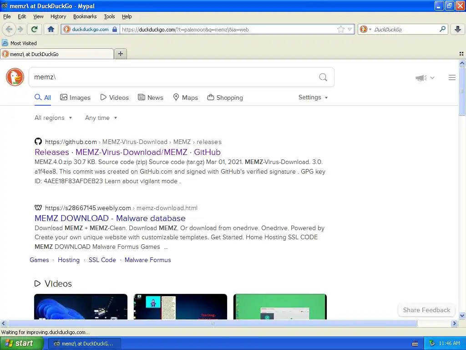Open the Help menu
This screenshot has width=466, height=350.
point(127,16)
